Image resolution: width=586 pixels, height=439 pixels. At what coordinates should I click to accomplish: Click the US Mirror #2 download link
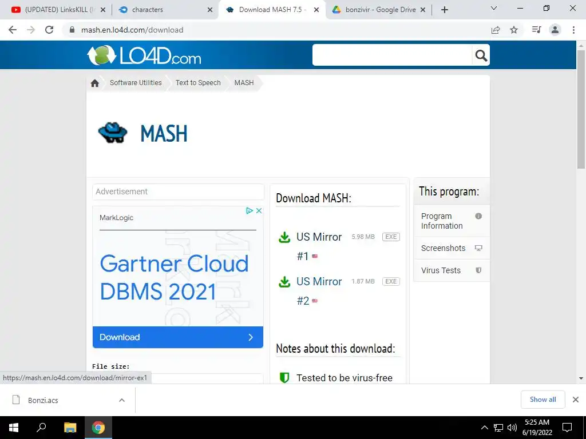(x=319, y=291)
